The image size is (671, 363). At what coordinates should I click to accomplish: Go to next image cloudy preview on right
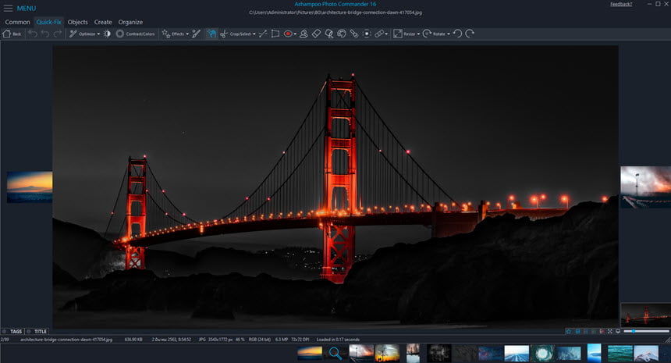pyautogui.click(x=646, y=187)
